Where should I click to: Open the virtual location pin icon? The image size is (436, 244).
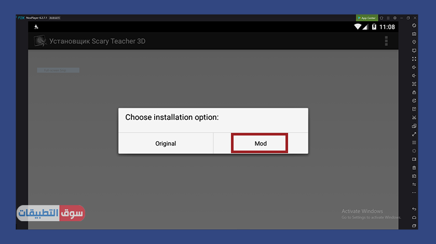pos(414,42)
